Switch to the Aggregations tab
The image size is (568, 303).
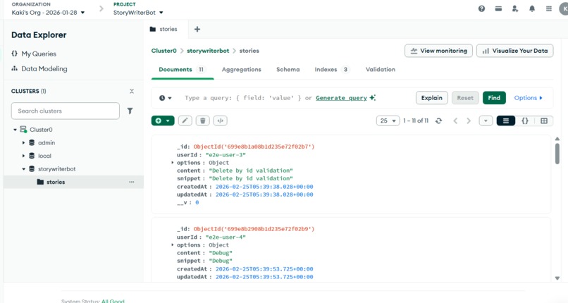[241, 70]
